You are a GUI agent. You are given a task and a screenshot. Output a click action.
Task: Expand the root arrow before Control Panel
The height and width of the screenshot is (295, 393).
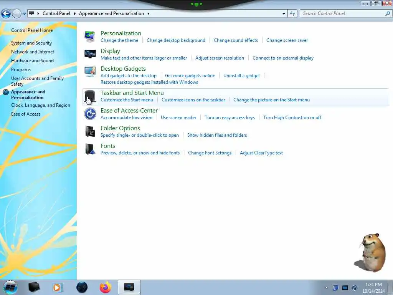38,13
